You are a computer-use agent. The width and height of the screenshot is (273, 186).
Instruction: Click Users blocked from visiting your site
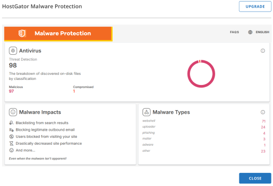pos(46,137)
